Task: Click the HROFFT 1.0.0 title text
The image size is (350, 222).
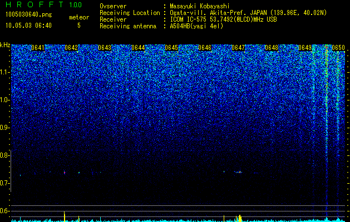Action: click(x=43, y=4)
